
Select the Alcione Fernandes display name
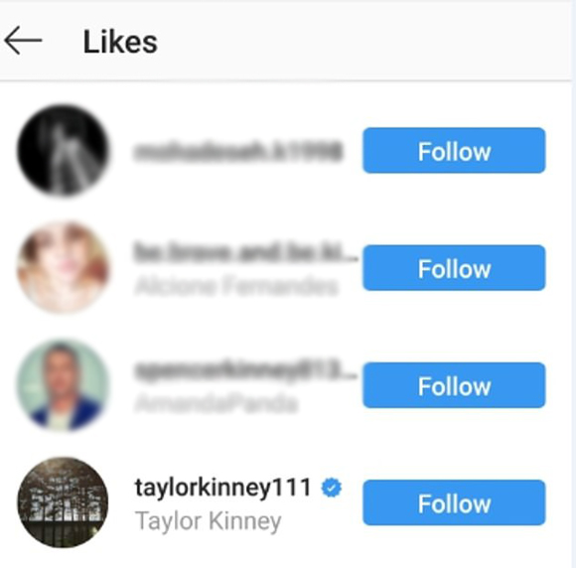[235, 286]
